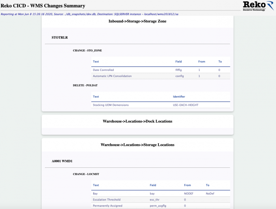276x209 pixels.
Task: Collapse the Inbound->Storage->Storage Zone section
Action: (137, 22)
